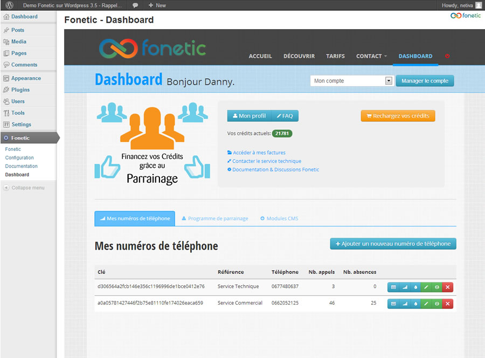This screenshot has width=485, height=358.
Task: Click the green circle icon for Service Commercial
Action: point(436,304)
